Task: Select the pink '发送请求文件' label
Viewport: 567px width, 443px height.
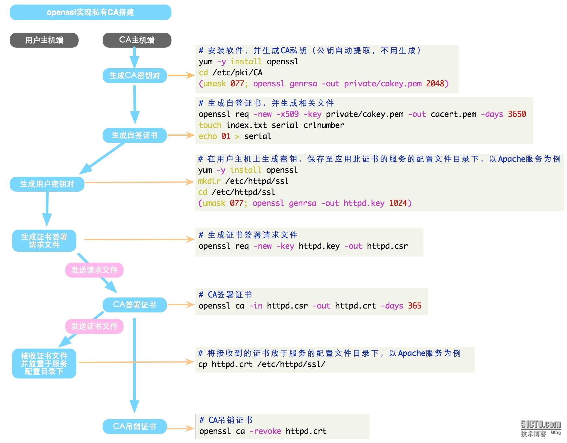Action: click(94, 270)
